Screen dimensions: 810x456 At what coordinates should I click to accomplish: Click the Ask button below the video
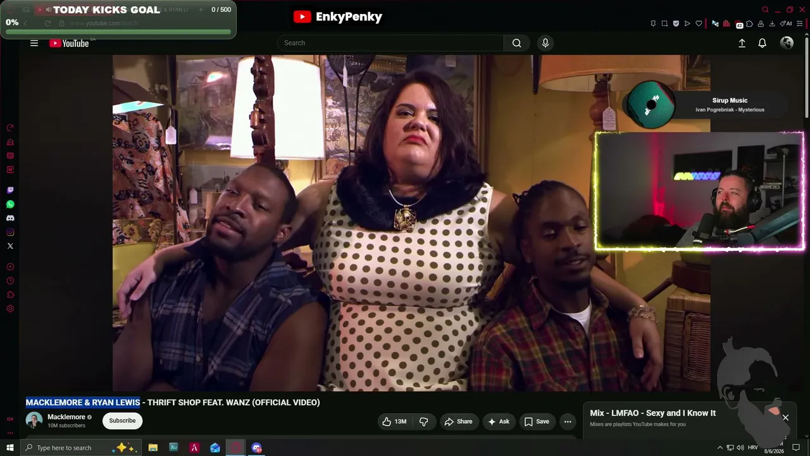click(498, 421)
